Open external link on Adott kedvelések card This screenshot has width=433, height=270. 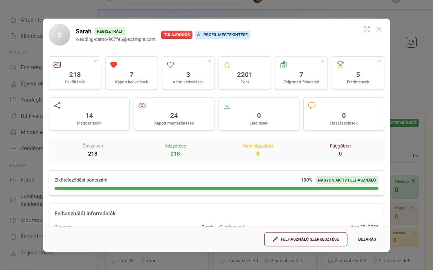pos(209,61)
